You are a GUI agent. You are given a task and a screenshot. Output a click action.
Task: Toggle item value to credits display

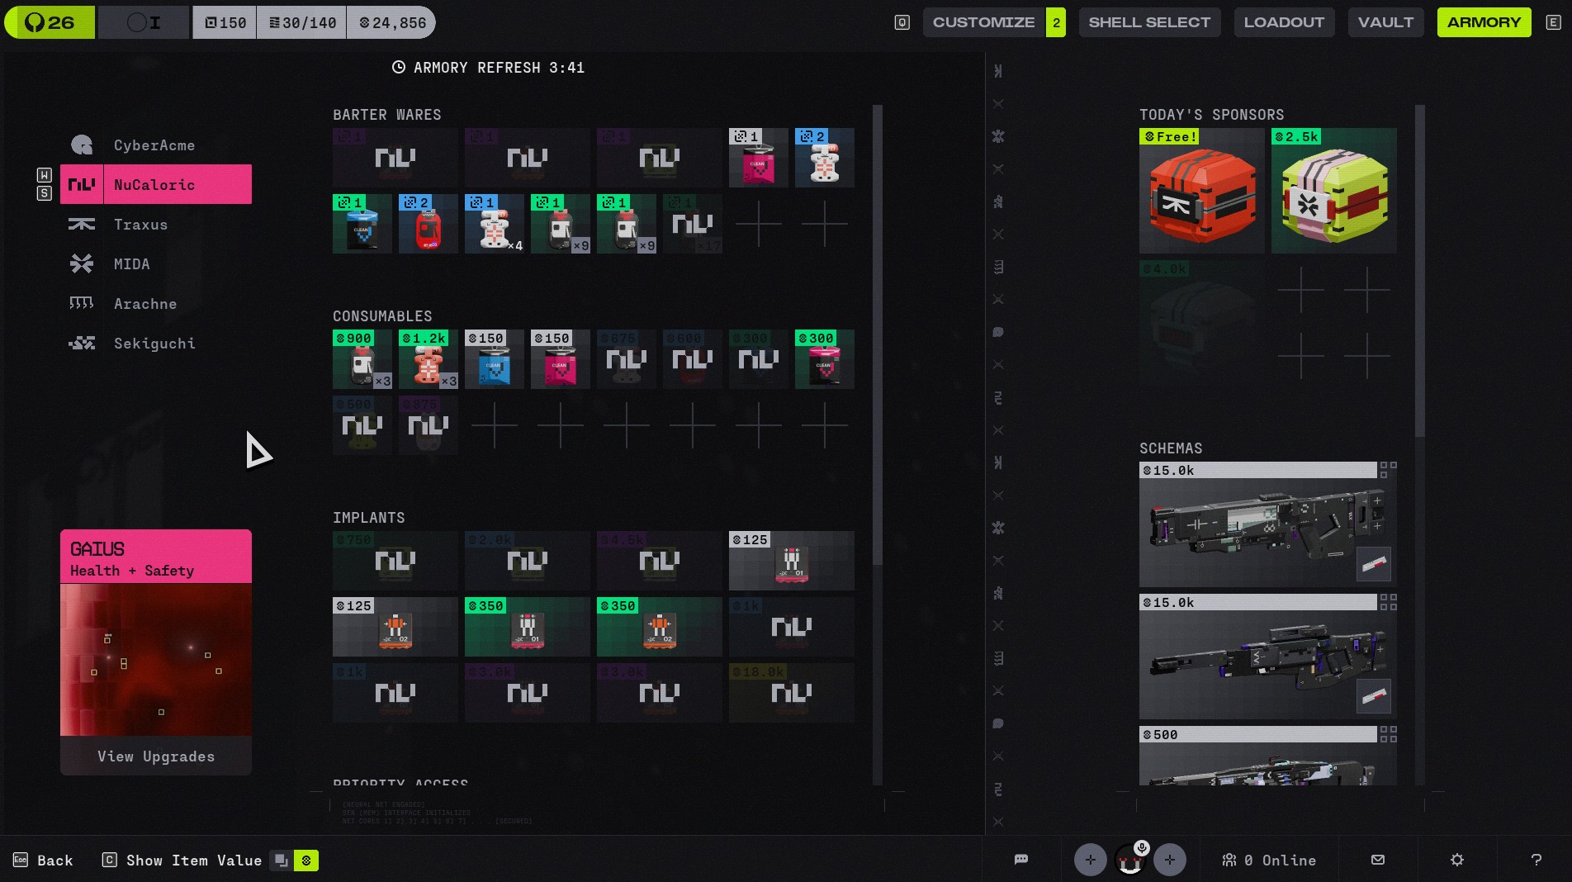pos(306,861)
